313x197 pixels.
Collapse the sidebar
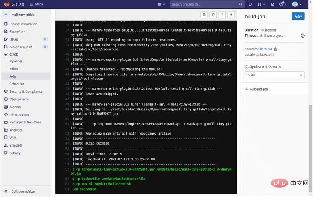click(x=20, y=191)
